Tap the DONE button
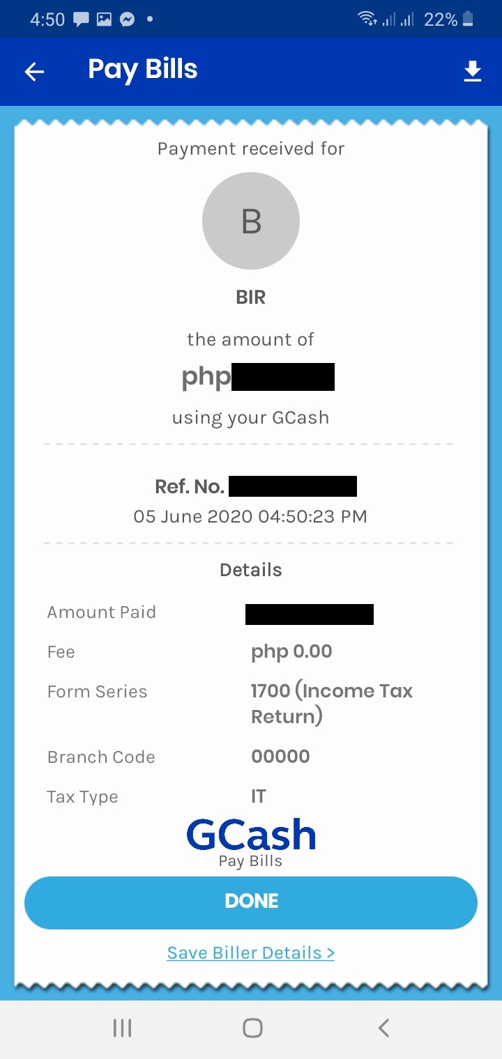 click(251, 900)
